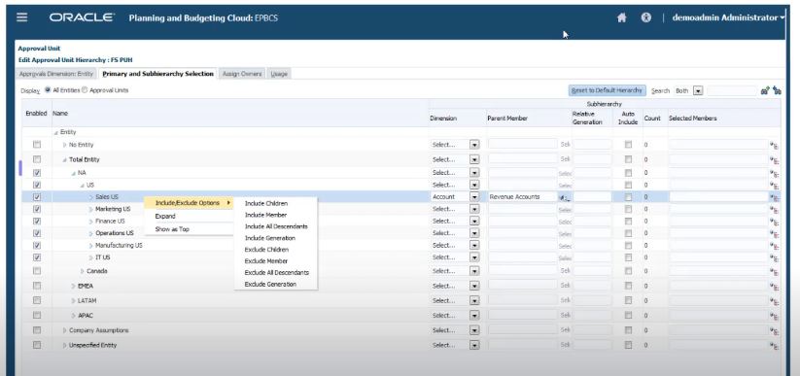Select the Unspecified Entity row name
Screen dimensions: 800x376
(93, 345)
